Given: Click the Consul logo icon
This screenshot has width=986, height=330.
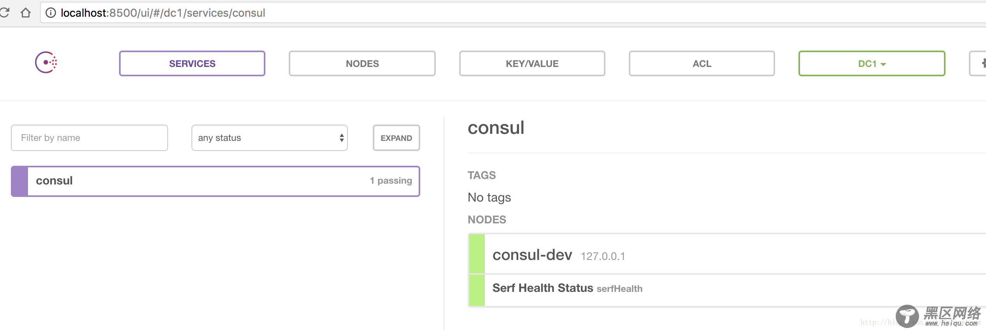Looking at the screenshot, I should (x=46, y=62).
